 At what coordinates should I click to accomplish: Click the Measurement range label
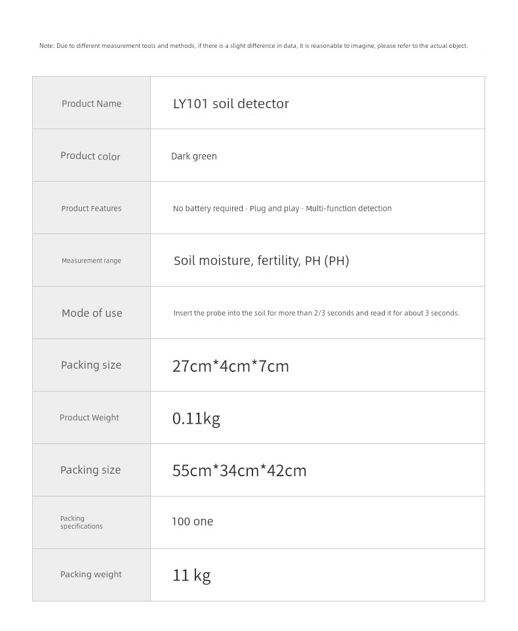[x=91, y=261]
